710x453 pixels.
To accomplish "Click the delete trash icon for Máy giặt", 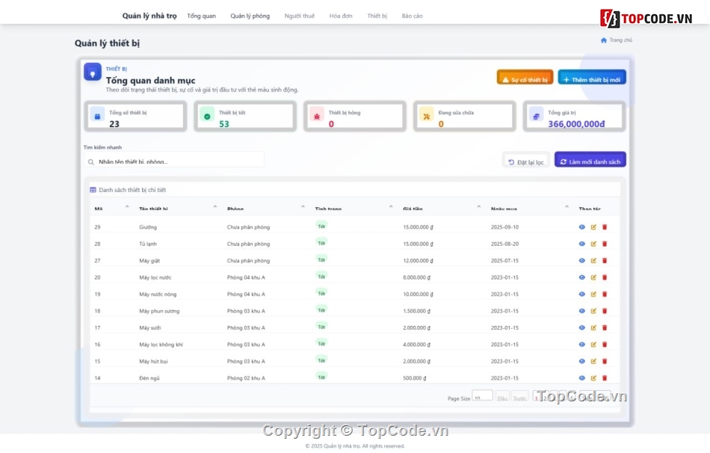I will [x=605, y=260].
